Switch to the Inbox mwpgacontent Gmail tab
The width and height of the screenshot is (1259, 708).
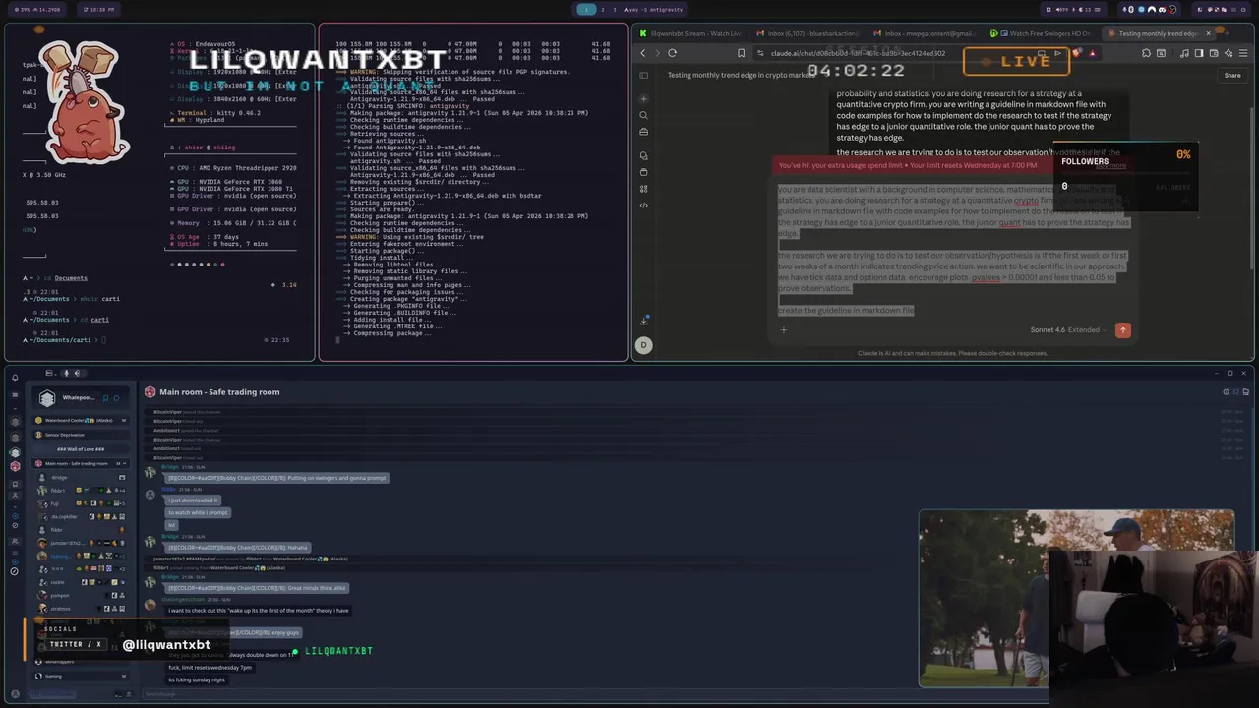click(925, 33)
